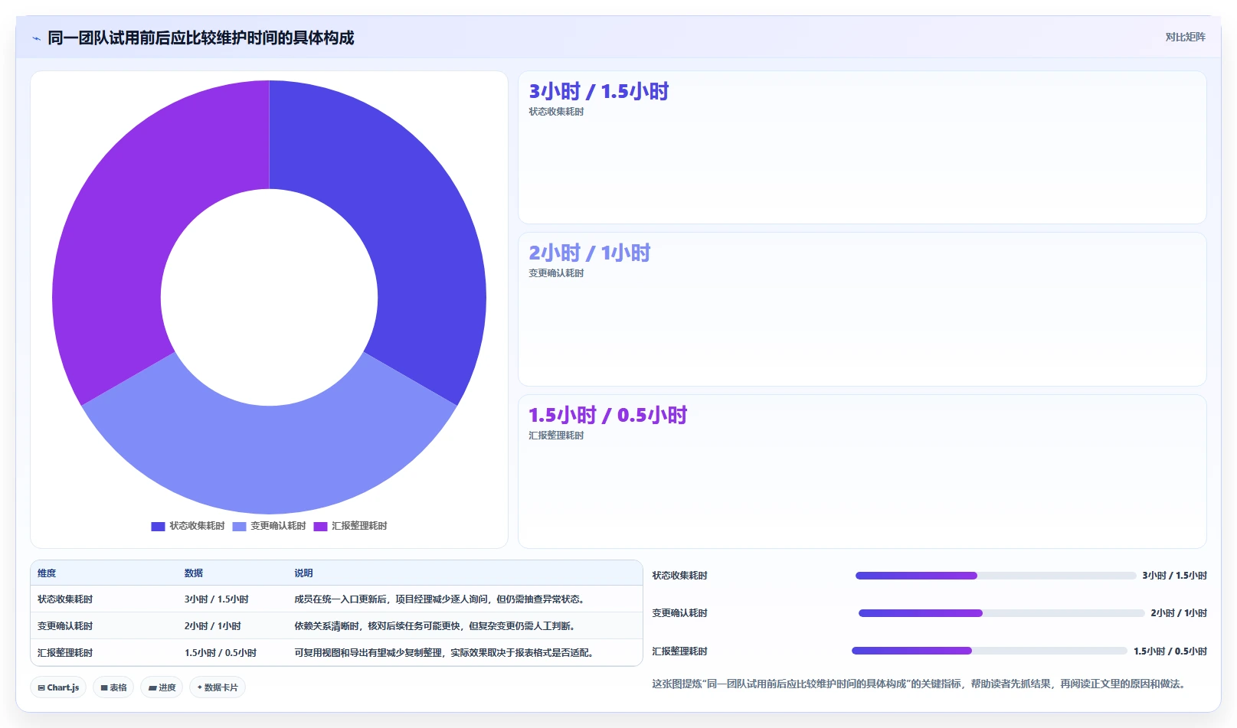Viewport: 1237px width, 728px height.
Task: Click the 数据卡片 tag chip
Action: [218, 687]
